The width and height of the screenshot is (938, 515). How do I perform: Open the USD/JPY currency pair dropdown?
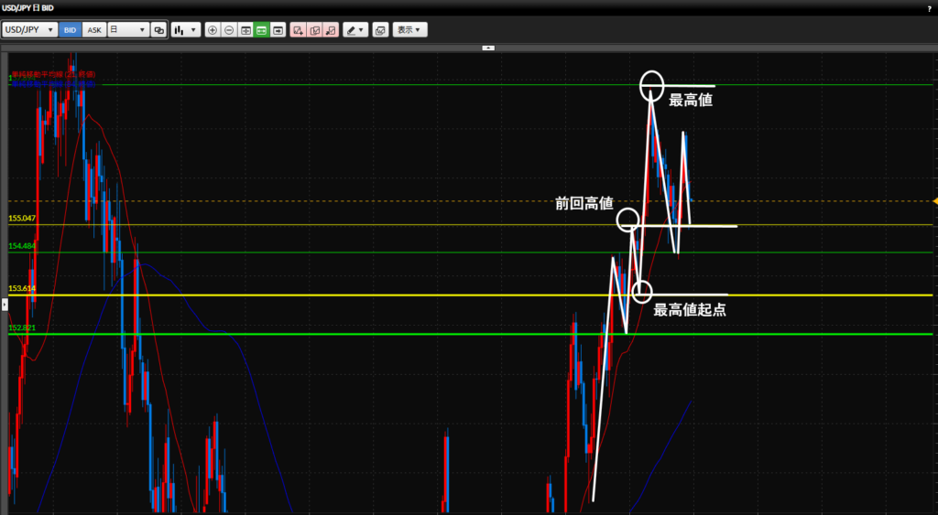[x=29, y=29]
